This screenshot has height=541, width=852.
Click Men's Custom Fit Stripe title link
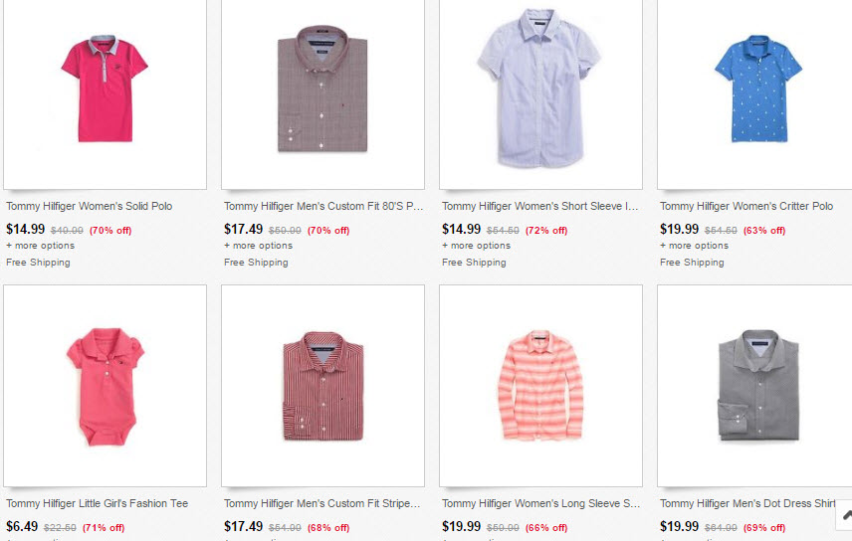pyautogui.click(x=321, y=503)
